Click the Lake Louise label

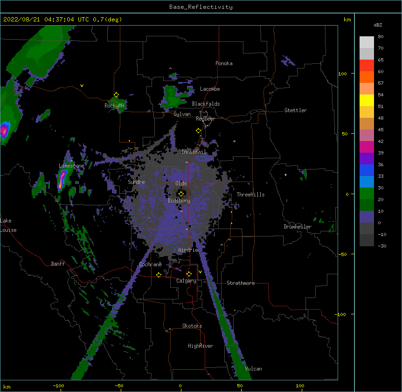8,225
